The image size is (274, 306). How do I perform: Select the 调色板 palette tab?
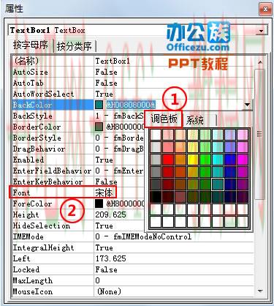[164, 119]
